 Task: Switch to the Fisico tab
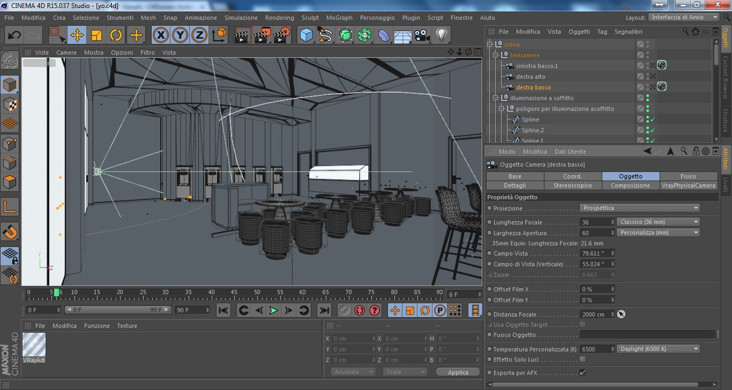click(x=688, y=176)
